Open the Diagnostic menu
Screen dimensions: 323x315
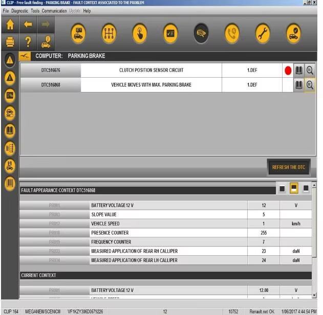coord(20,11)
